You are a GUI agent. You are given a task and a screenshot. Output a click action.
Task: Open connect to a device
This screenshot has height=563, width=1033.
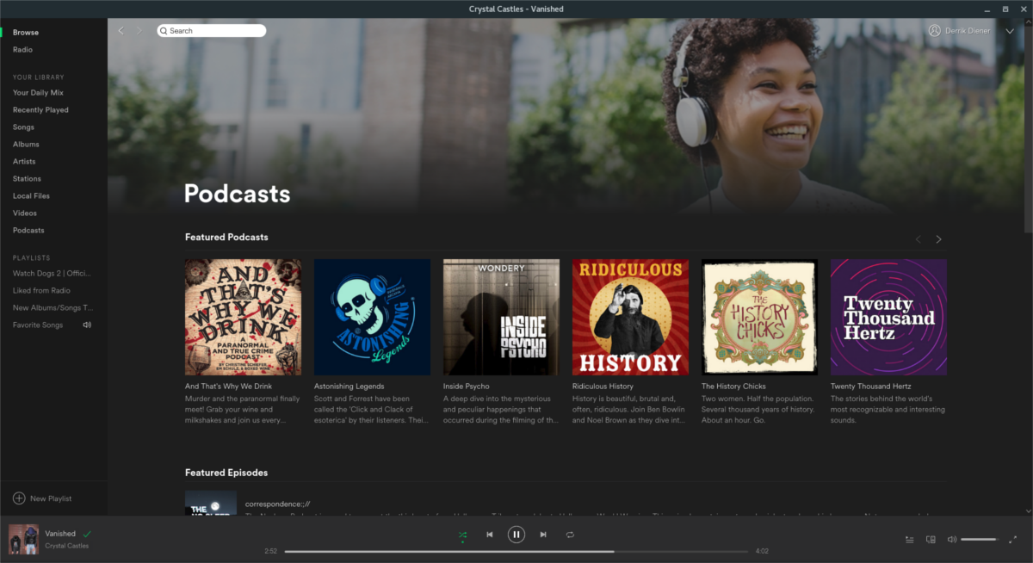coord(931,540)
